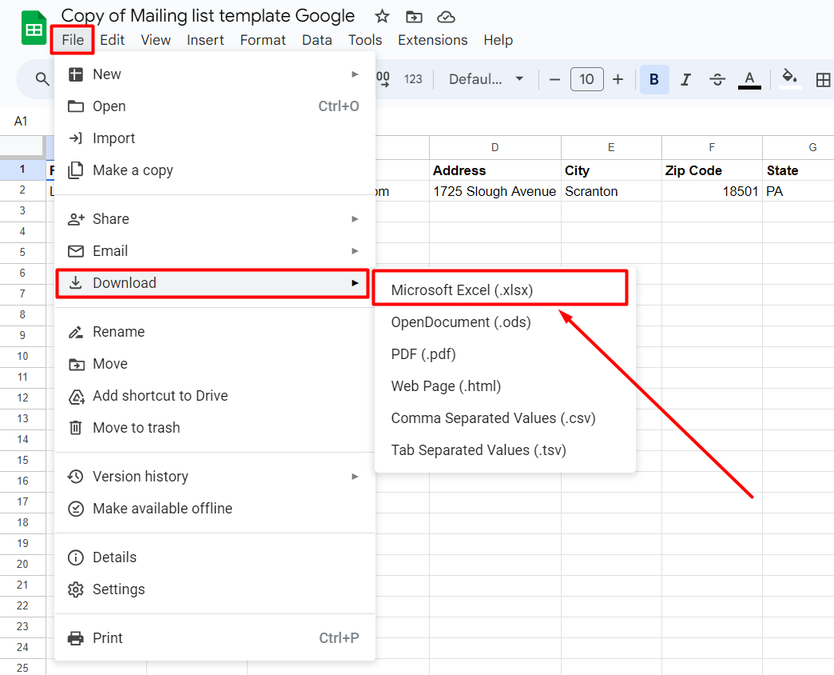Download as Tab Separated Values (.tsv)
Image resolution: width=834 pixels, height=675 pixels.
[506, 449]
